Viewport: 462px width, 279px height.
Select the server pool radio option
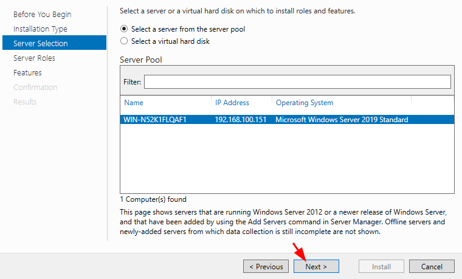pos(124,29)
